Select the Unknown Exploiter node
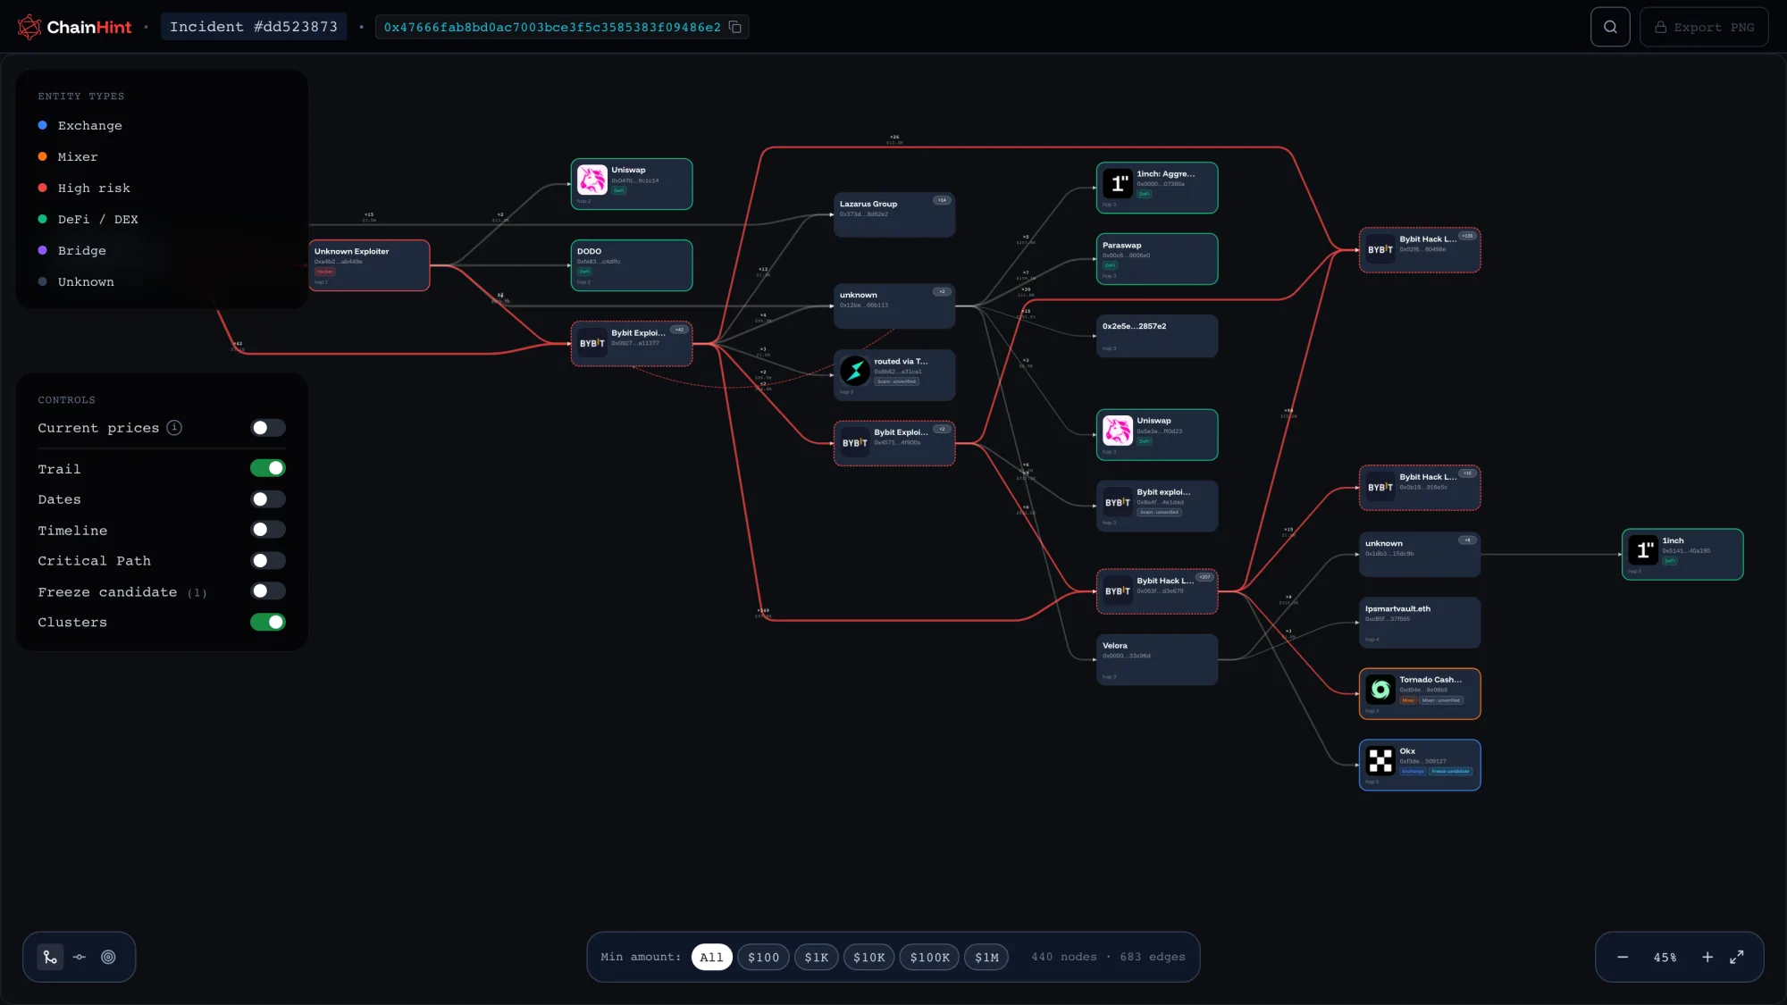Viewport: 1787px width, 1005px height. click(369, 265)
